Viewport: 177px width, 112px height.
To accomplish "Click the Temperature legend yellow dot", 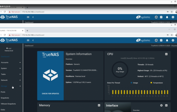I will coord(151,83).
